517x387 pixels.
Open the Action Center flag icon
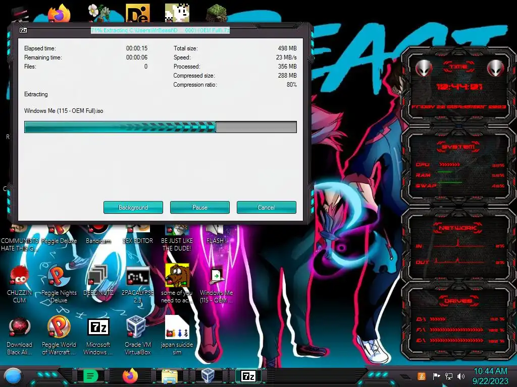pos(436,376)
